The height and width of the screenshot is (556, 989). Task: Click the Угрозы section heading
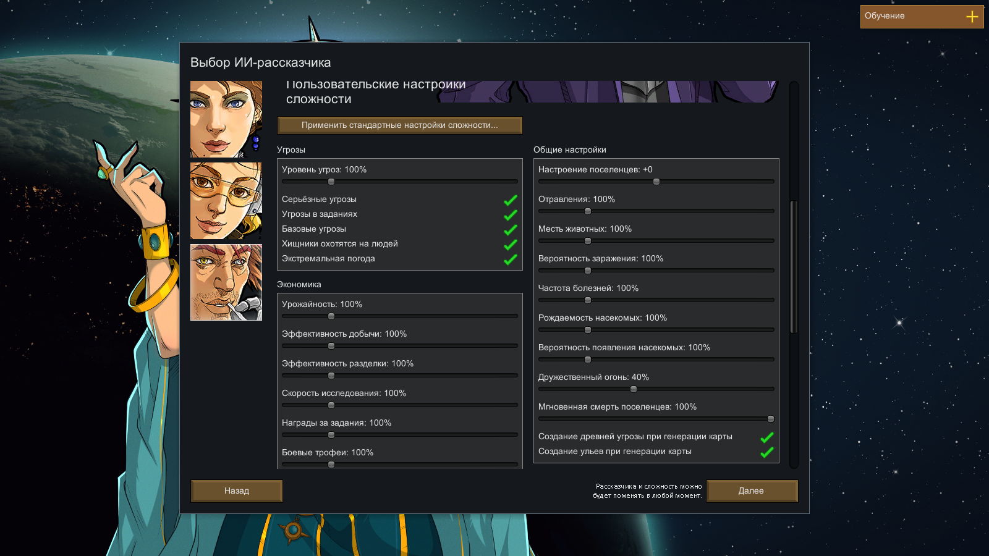click(x=291, y=150)
